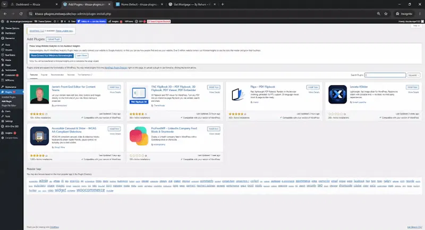This screenshot has width=425, height=230.
Task: Expand the Help tab dropdown
Action: click(x=416, y=26)
